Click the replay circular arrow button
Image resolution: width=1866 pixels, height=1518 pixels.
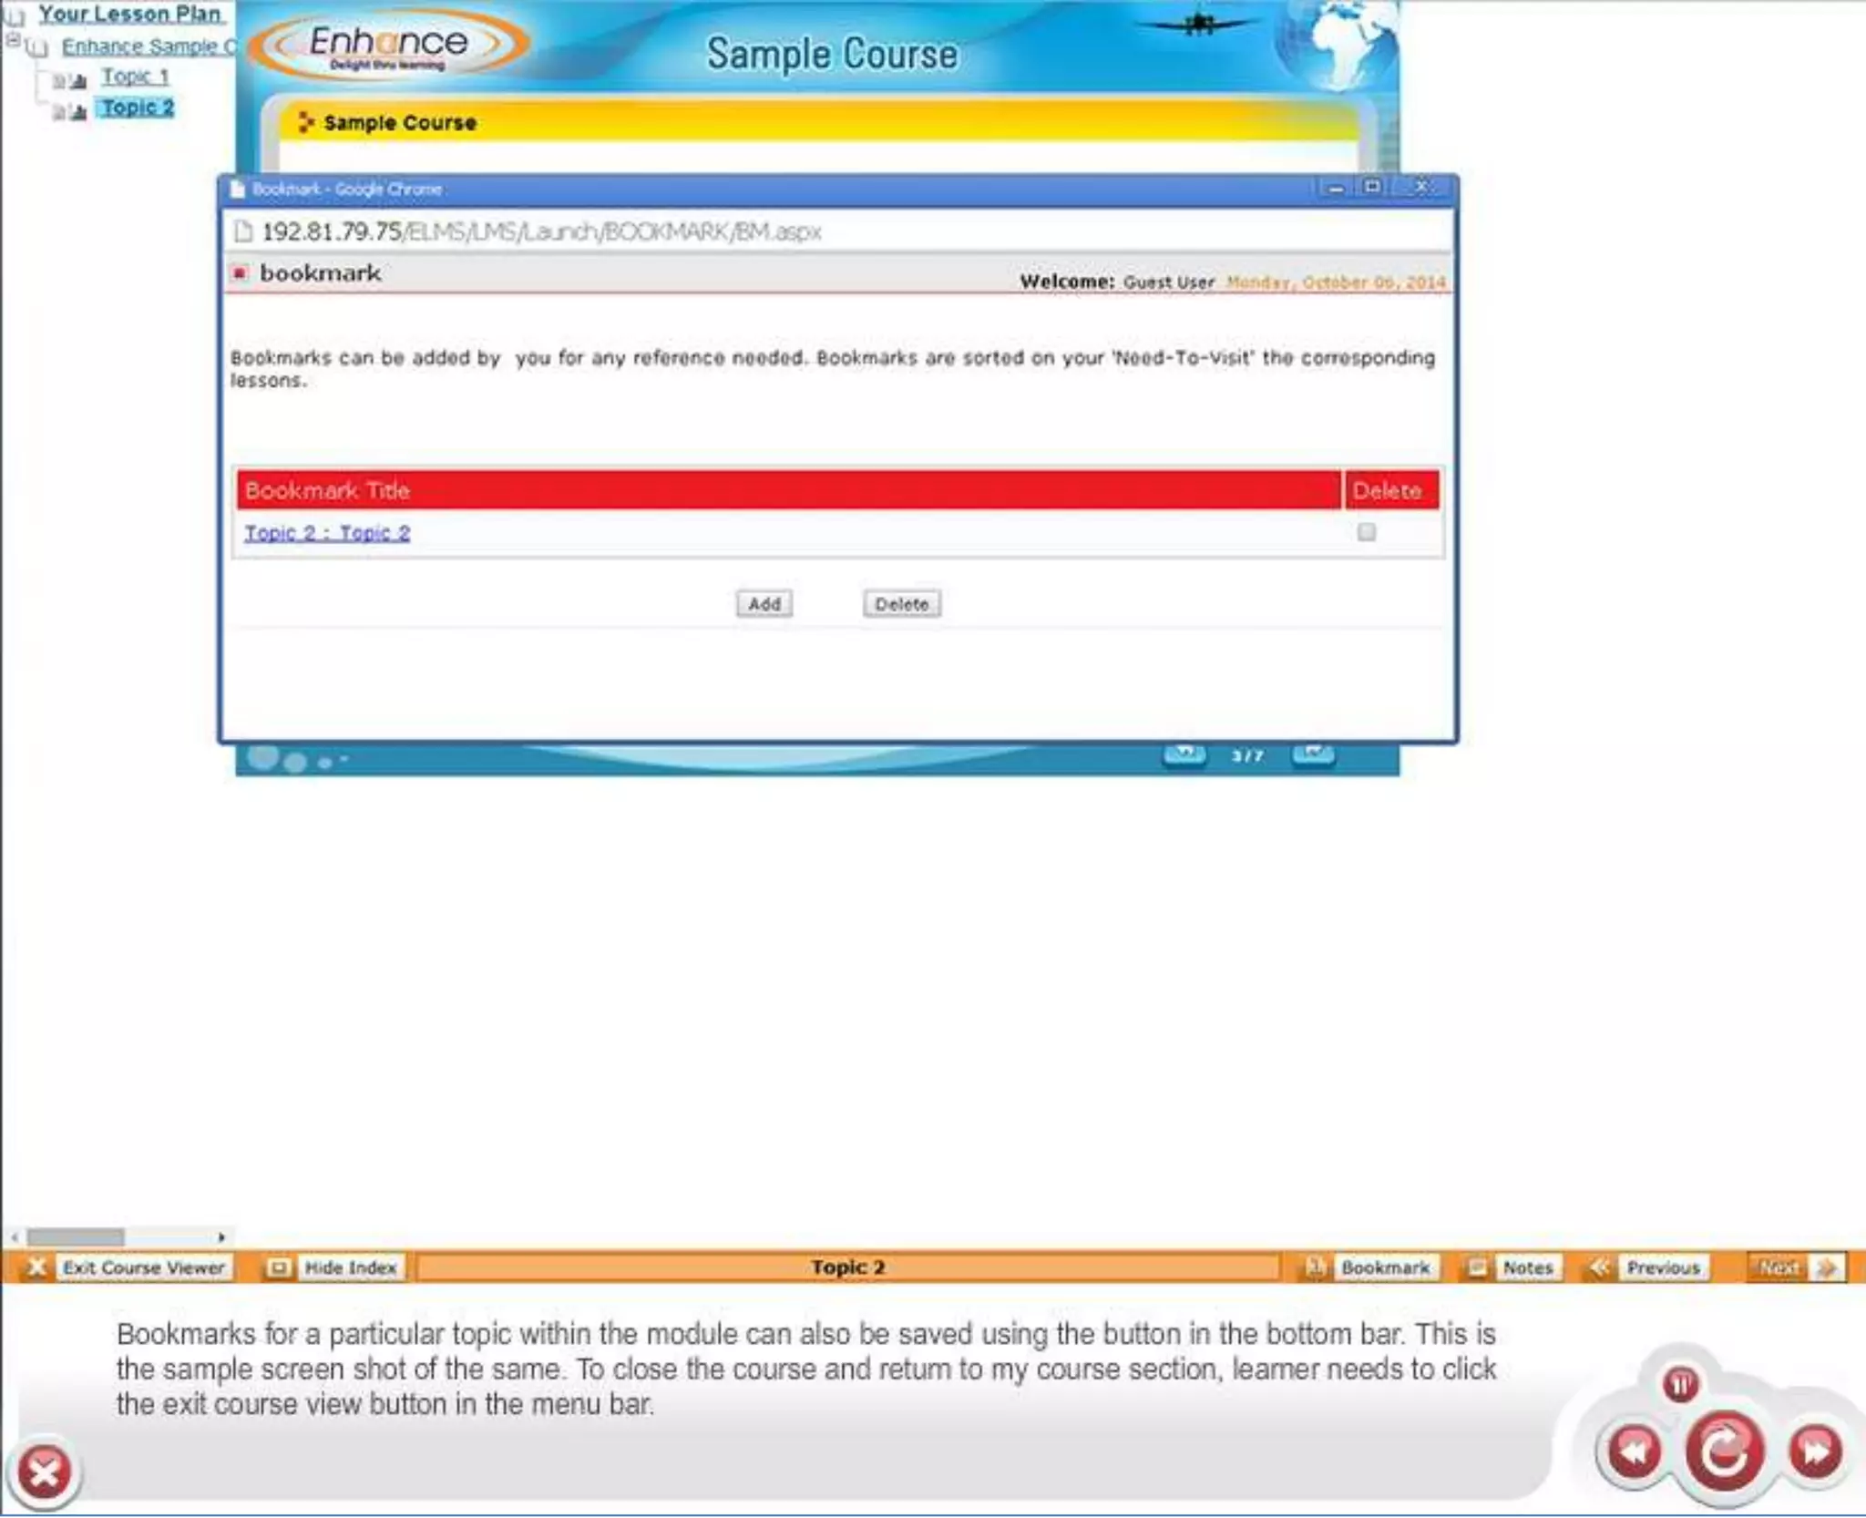[x=1724, y=1451]
